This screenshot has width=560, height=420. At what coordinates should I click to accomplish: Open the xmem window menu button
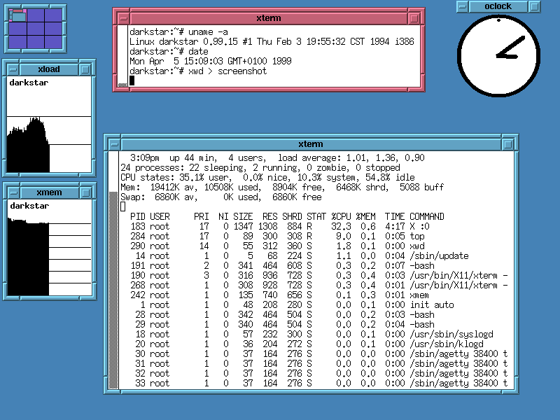(x=12, y=192)
